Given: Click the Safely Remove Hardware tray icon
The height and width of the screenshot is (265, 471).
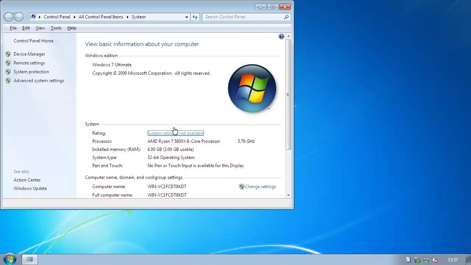Looking at the screenshot, I should point(417,260).
